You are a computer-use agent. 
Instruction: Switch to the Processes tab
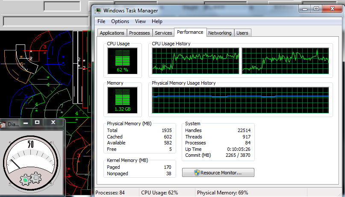(139, 33)
